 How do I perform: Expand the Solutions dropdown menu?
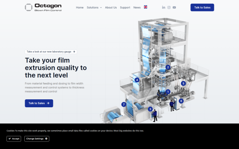(x=94, y=8)
